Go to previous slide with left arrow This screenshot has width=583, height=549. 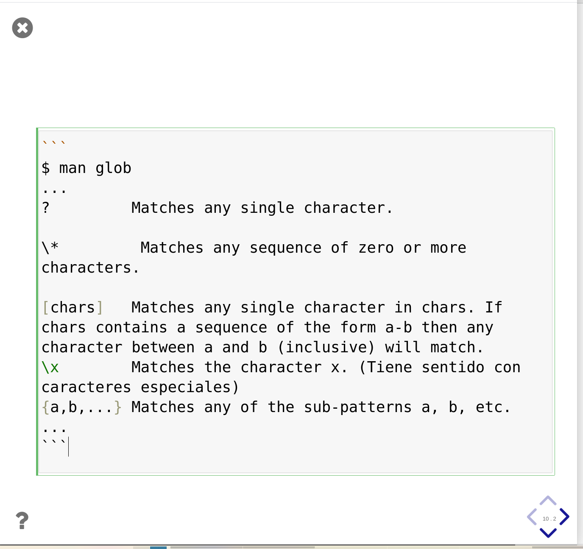point(532,517)
